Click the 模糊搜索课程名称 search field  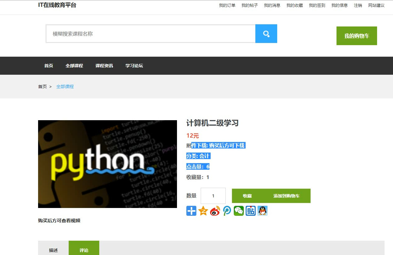pos(150,34)
